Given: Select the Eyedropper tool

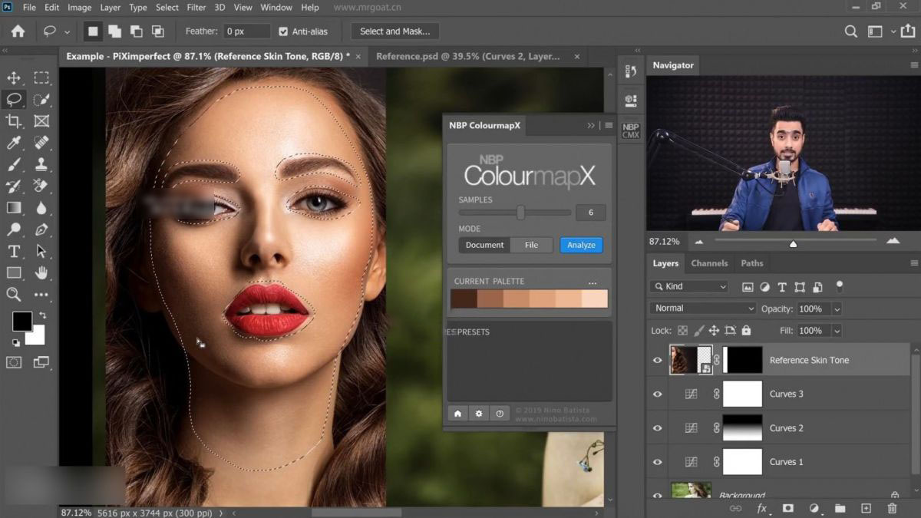Looking at the screenshot, I should (14, 143).
